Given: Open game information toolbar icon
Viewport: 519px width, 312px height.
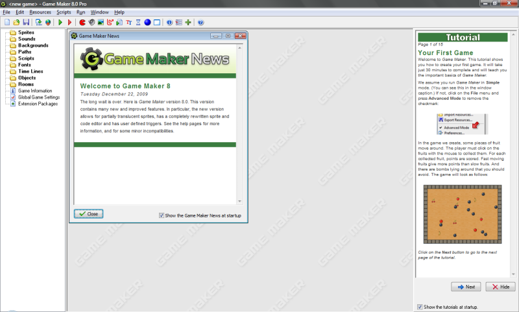Looking at the screenshot, I should pyautogui.click(x=169, y=23).
